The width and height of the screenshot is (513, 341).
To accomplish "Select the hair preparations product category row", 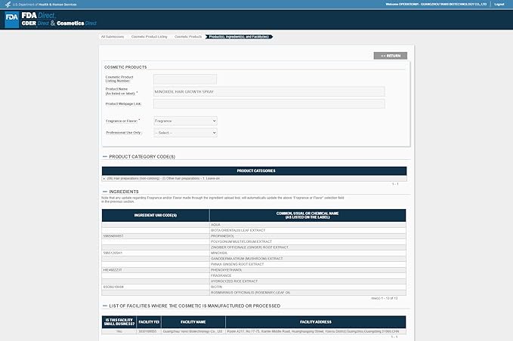I will 254,179.
